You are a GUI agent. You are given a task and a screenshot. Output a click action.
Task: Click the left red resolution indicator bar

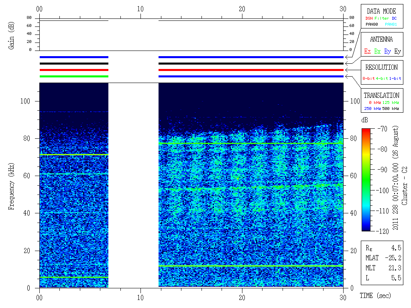pos(74,70)
